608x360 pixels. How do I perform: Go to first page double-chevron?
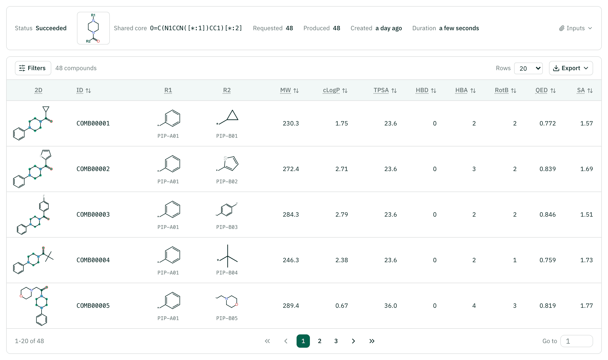pos(267,341)
